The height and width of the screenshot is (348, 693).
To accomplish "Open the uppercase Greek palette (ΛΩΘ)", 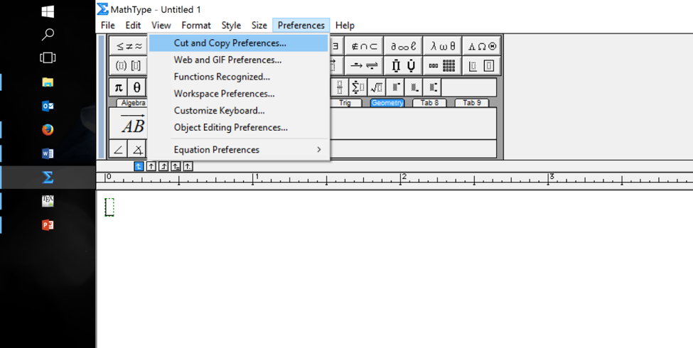I will pyautogui.click(x=482, y=46).
